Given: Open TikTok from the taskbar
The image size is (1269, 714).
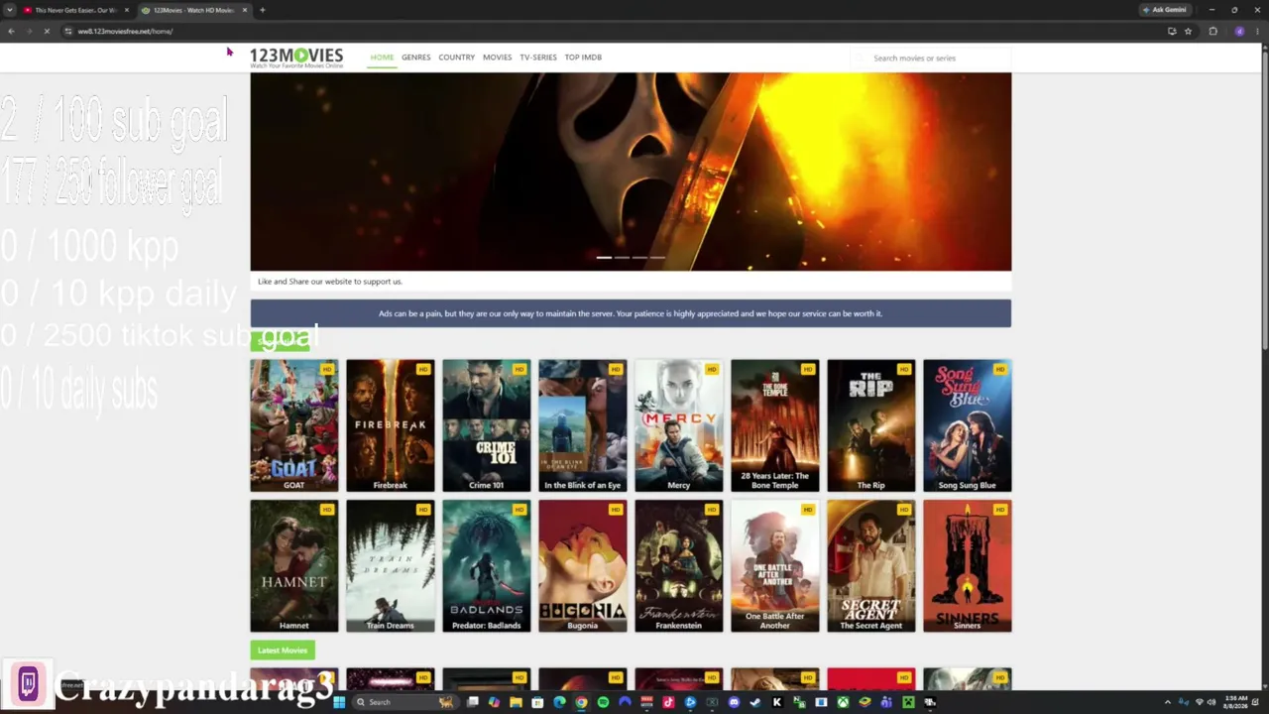Looking at the screenshot, I should 668,702.
